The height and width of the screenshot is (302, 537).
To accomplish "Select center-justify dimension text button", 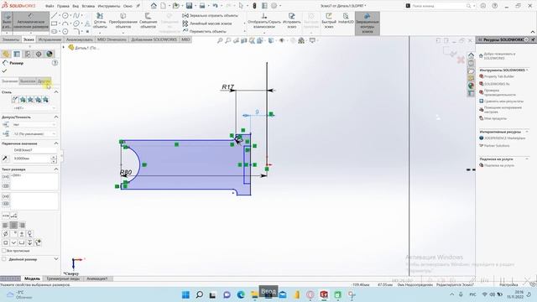I will point(13,225).
